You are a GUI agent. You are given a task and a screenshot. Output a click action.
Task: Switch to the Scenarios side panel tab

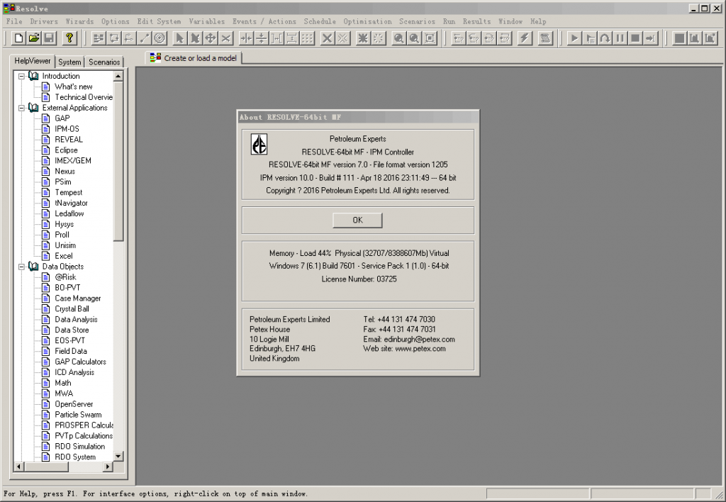[x=104, y=62]
